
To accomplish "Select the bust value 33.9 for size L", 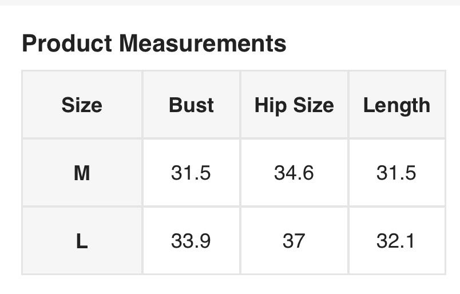I will 191,241.
